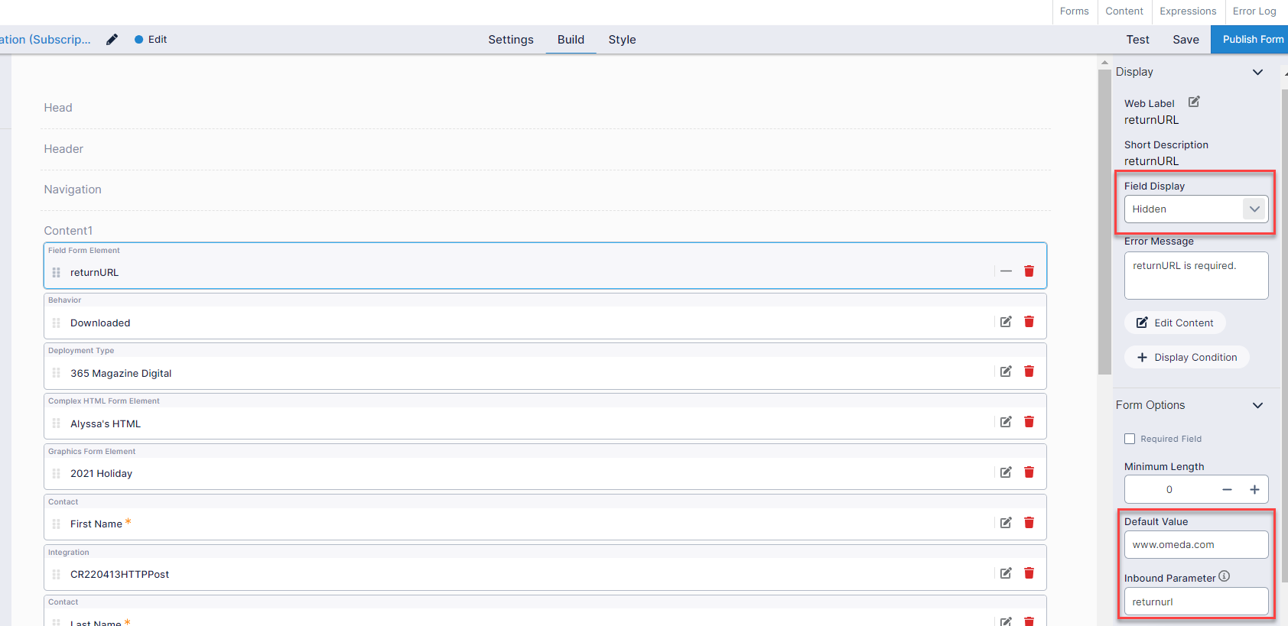Enable the Required Field checkbox
This screenshot has height=626, width=1288.
click(x=1130, y=439)
